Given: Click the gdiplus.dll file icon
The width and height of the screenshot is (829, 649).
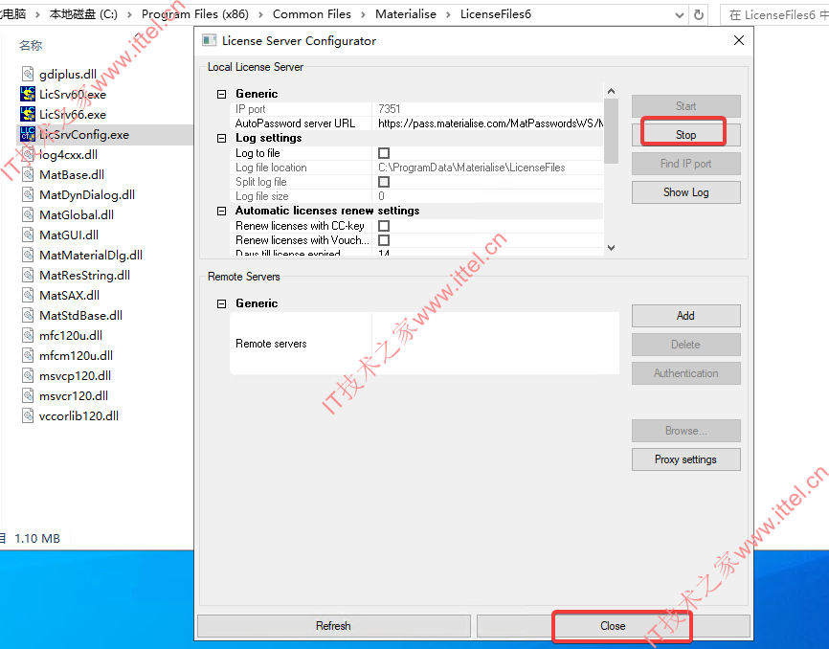Looking at the screenshot, I should 28,74.
